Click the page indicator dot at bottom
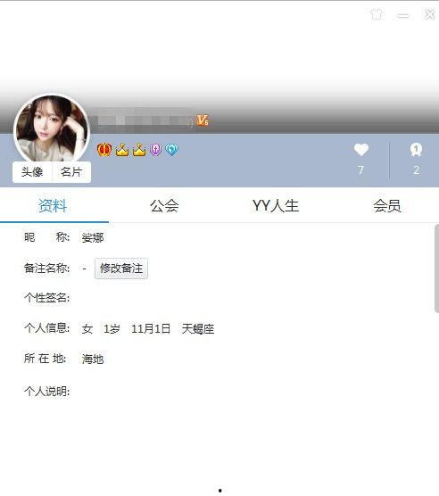 pos(220,491)
